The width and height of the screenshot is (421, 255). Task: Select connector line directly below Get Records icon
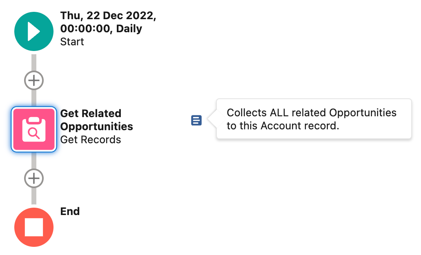point(34,160)
